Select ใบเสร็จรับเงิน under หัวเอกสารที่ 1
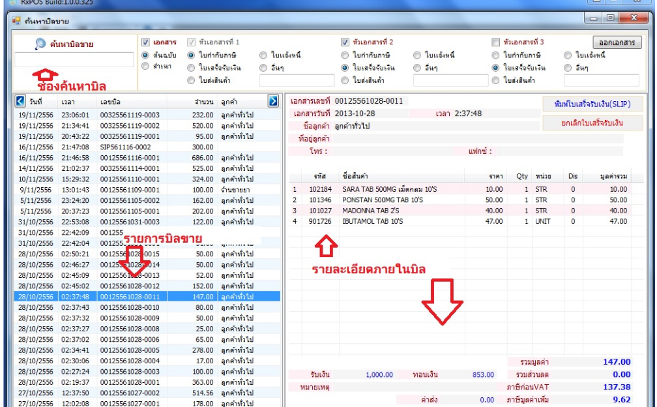Screen dimensions: 657x407 click(x=191, y=67)
